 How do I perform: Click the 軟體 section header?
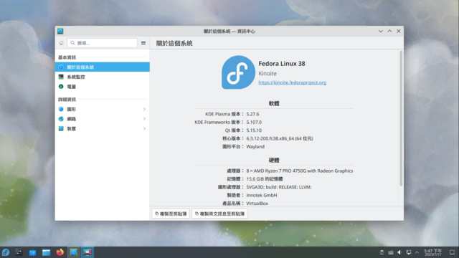point(274,103)
